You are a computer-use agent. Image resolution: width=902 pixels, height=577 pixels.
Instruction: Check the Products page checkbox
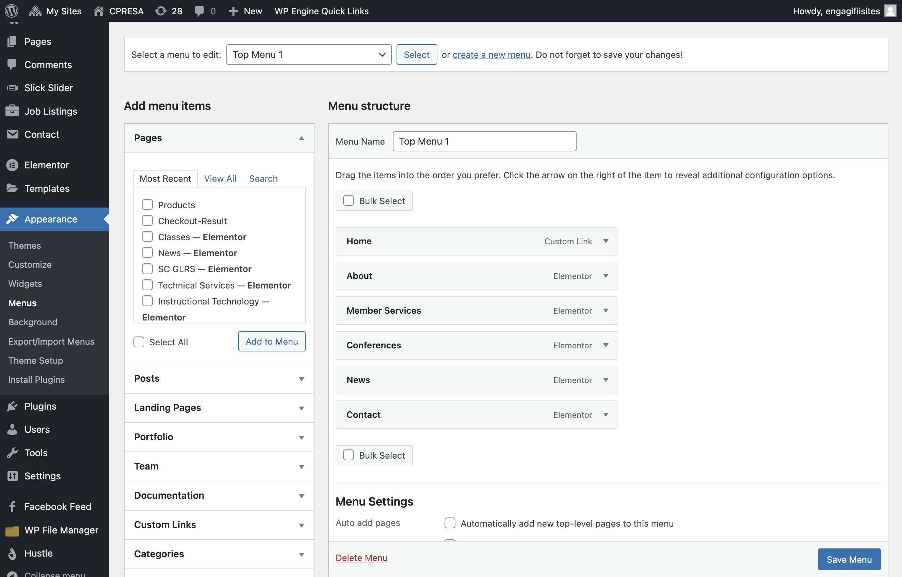pos(147,204)
